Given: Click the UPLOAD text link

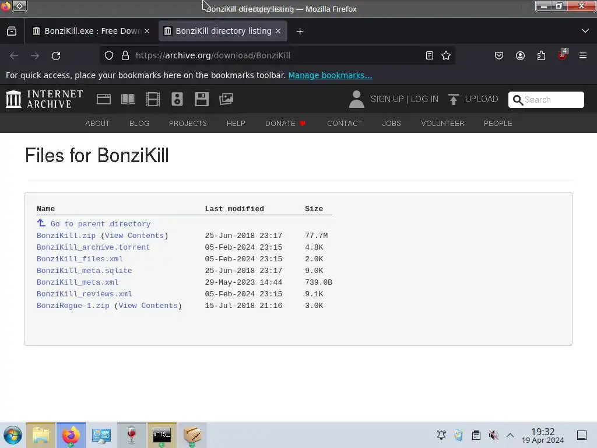Looking at the screenshot, I should tap(481, 99).
